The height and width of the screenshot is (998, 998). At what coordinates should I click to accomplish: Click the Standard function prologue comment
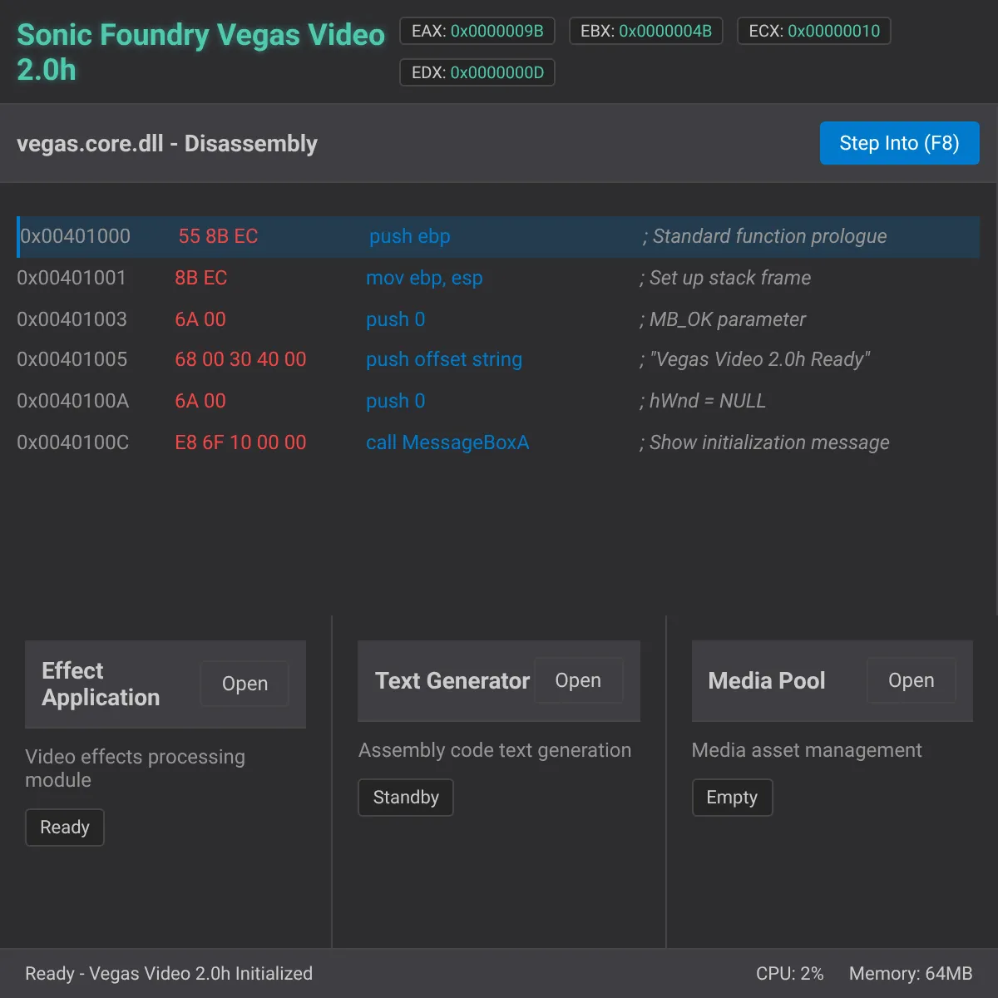[764, 236]
